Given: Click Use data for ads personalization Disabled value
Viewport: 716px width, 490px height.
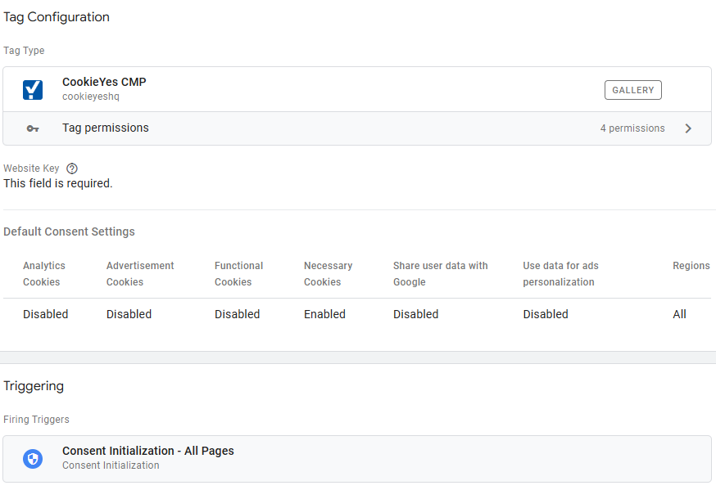Looking at the screenshot, I should (x=546, y=314).
